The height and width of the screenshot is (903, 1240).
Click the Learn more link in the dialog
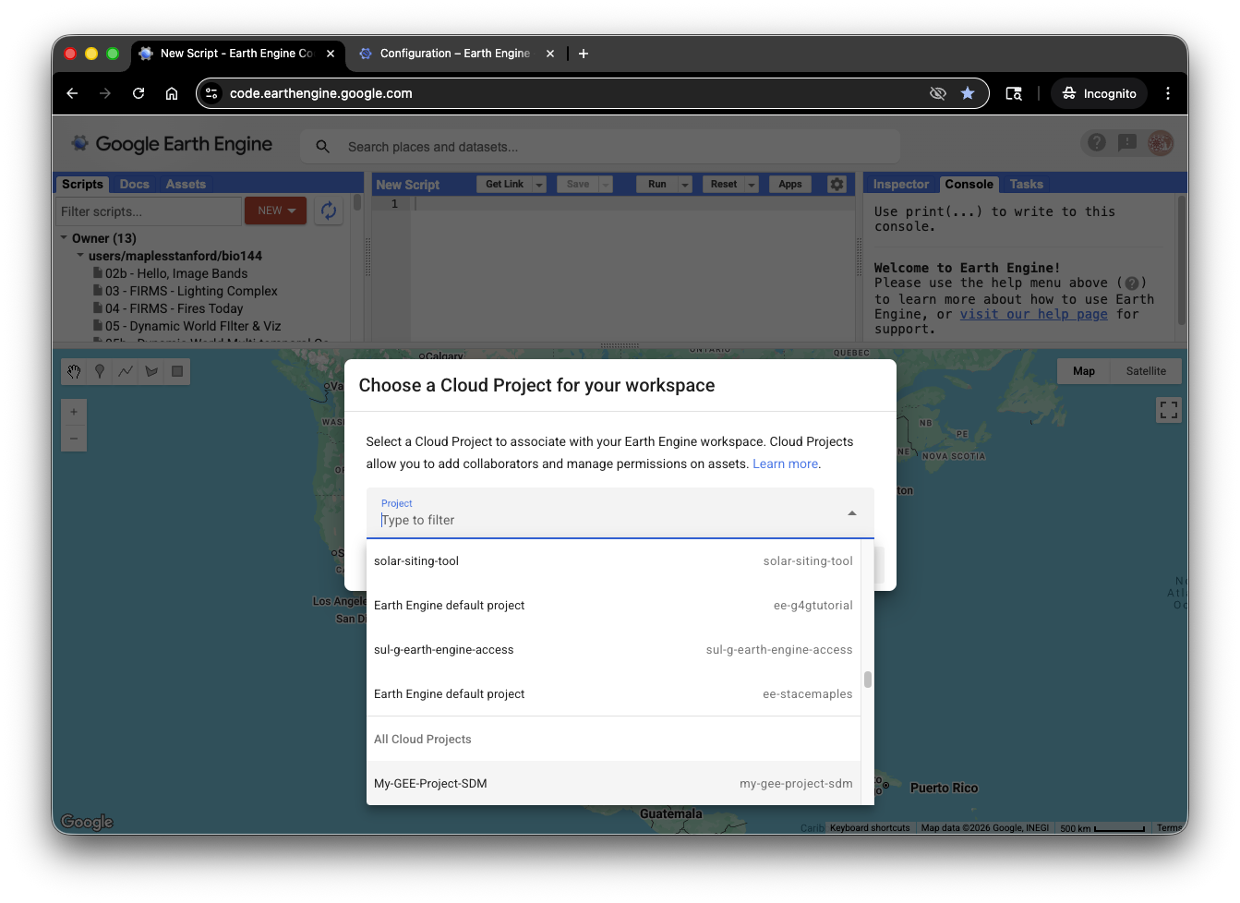[784, 464]
